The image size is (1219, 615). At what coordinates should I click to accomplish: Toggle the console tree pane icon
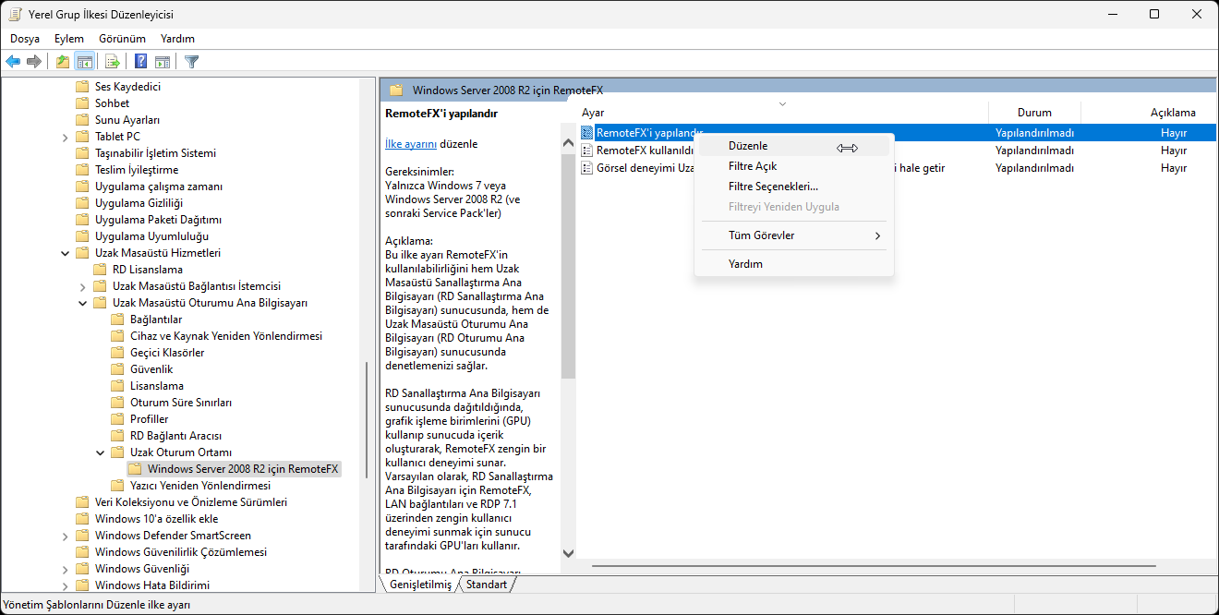(x=84, y=62)
